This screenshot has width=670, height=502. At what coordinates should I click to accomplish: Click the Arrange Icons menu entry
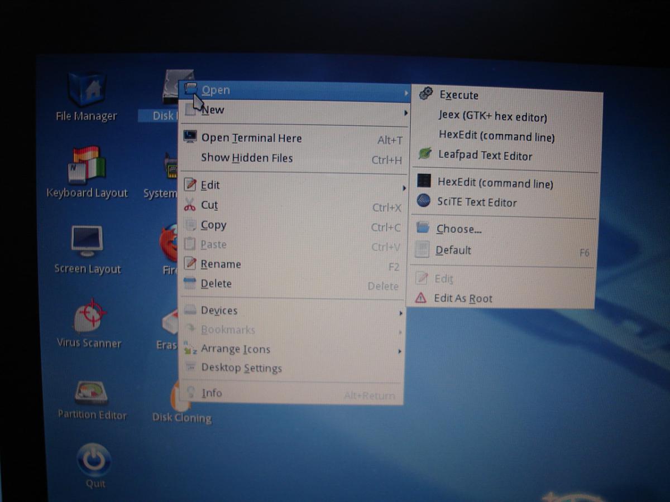coord(291,350)
